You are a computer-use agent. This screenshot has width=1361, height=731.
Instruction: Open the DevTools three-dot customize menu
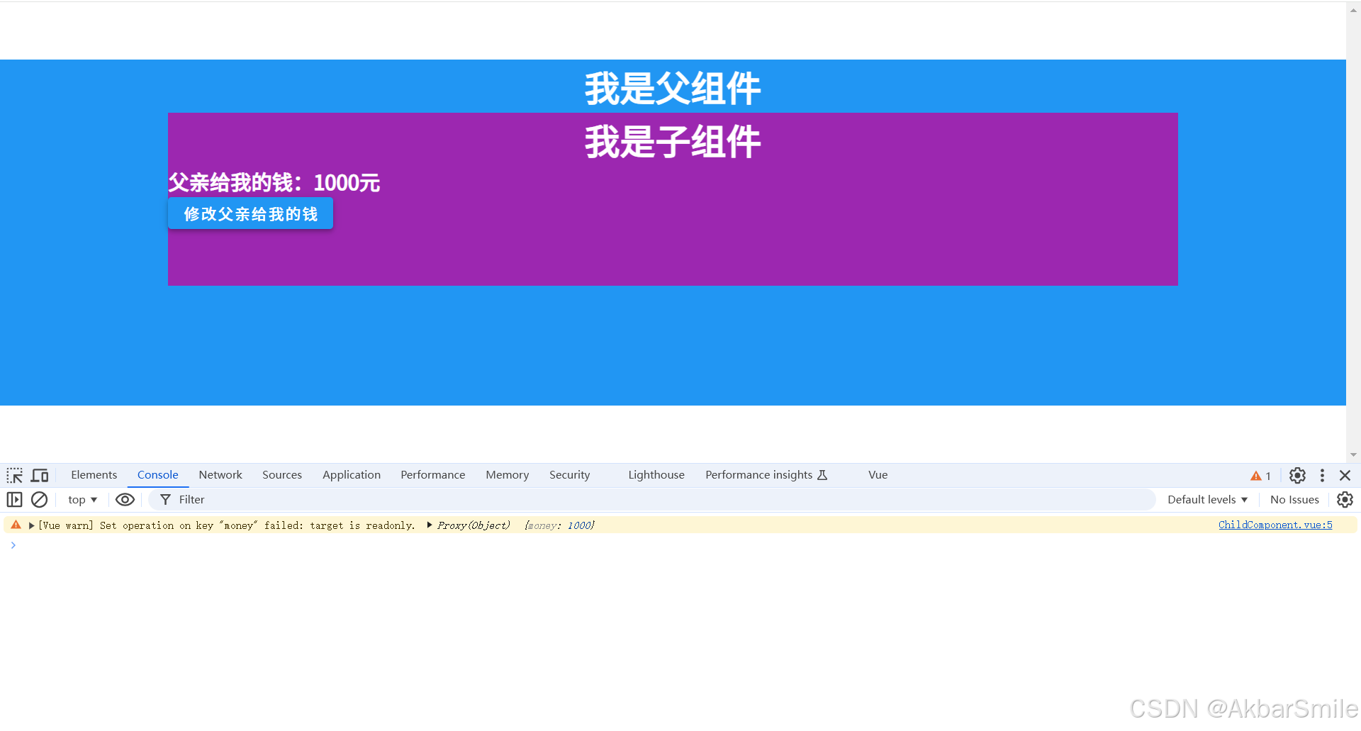pyautogui.click(x=1322, y=475)
